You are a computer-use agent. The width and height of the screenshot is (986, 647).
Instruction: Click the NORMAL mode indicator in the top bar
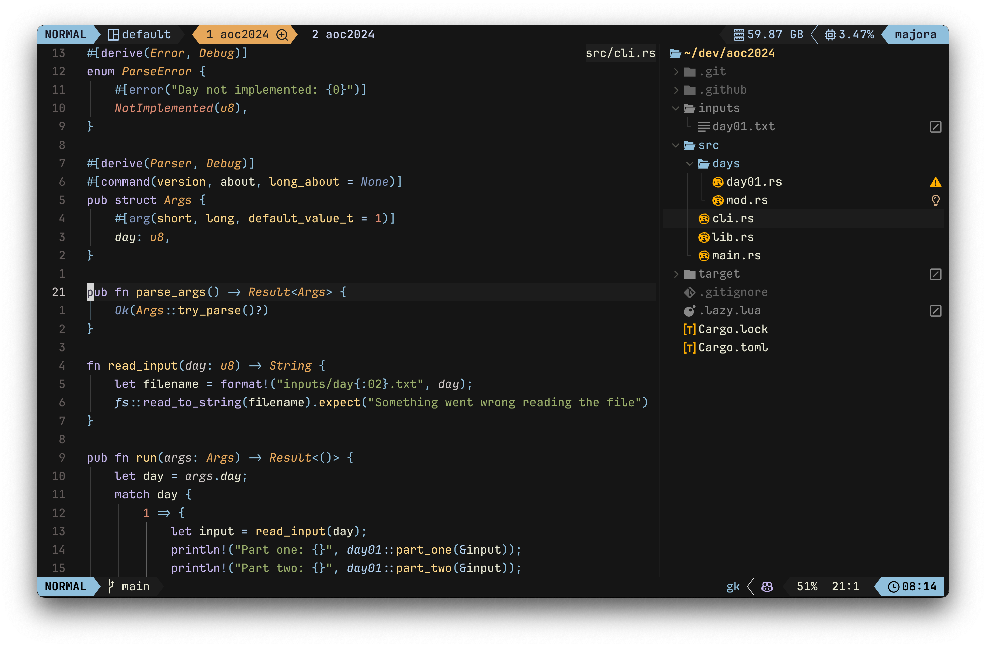(66, 35)
